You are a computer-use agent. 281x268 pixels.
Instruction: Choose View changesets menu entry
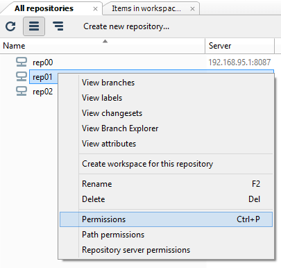click(166, 113)
